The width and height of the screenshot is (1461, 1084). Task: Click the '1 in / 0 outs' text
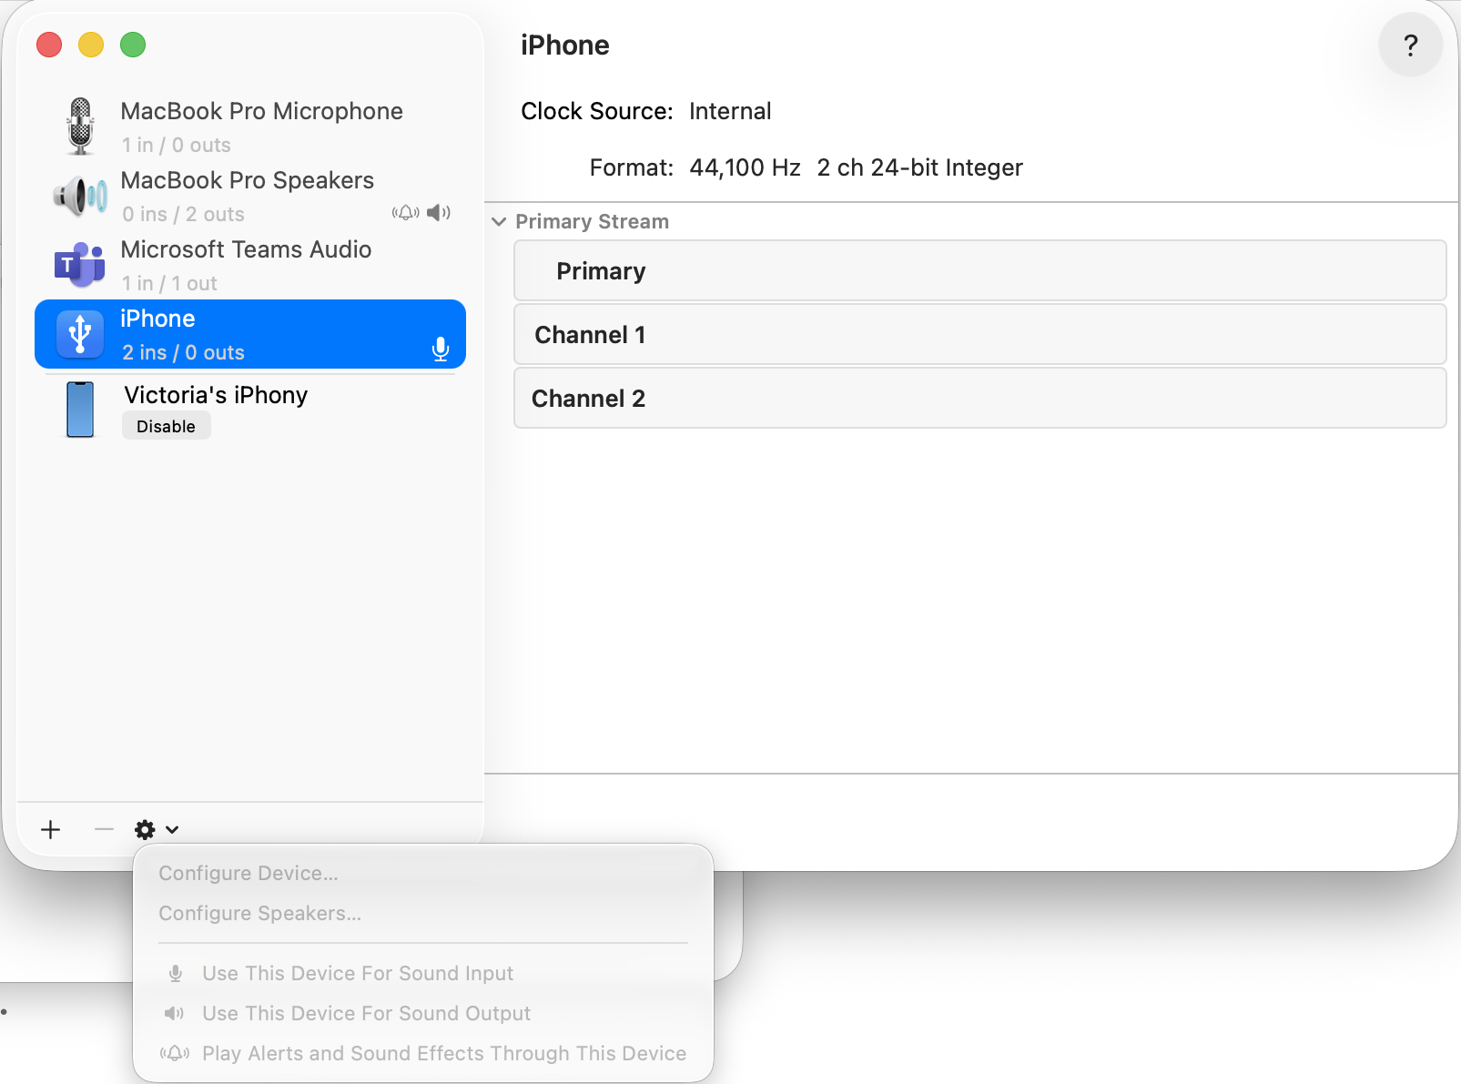177,145
